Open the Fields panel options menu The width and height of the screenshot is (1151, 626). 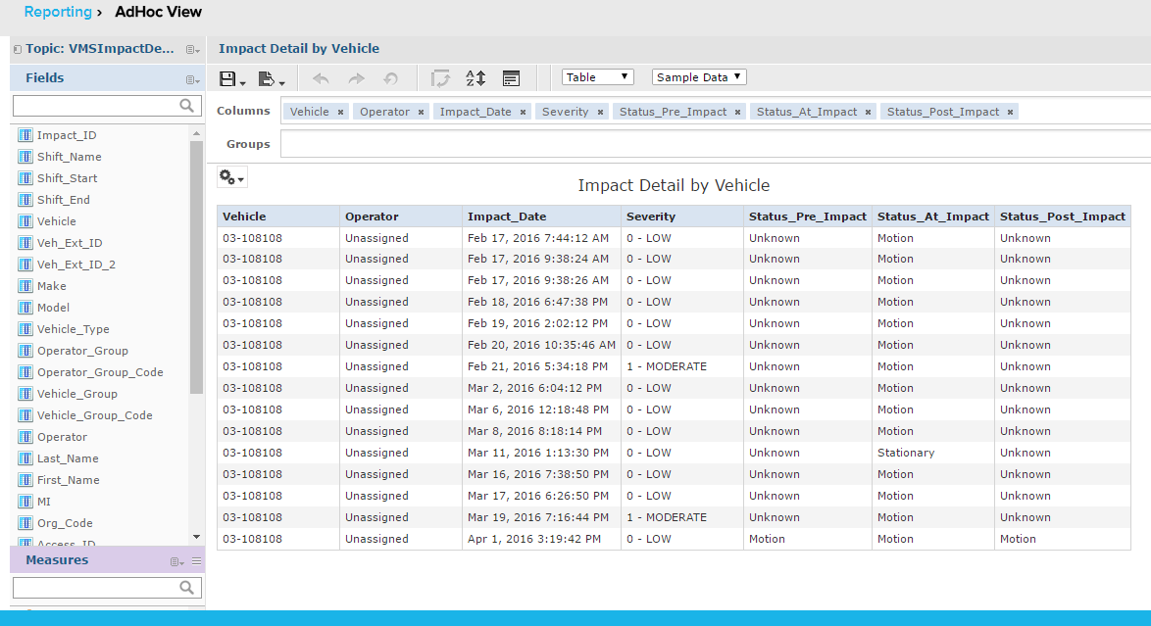tap(192, 79)
